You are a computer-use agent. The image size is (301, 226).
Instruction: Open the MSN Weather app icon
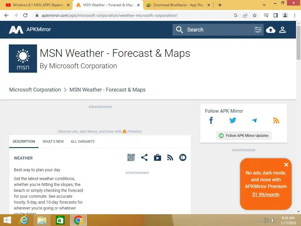(x=23, y=59)
